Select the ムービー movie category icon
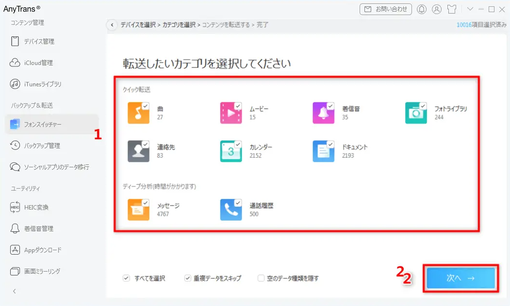 (231, 113)
